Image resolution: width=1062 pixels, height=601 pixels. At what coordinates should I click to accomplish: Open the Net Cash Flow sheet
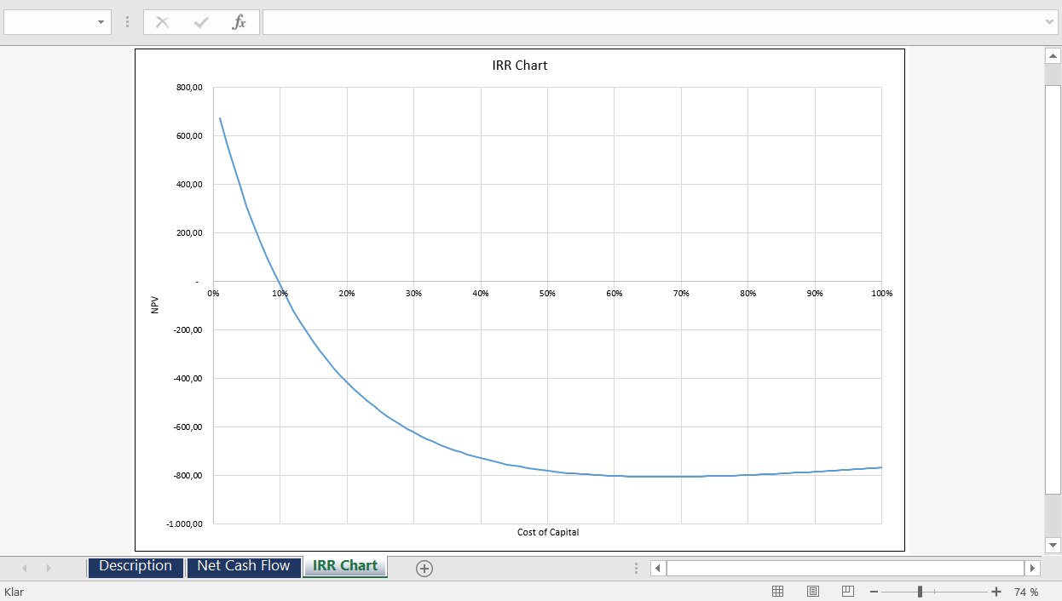pyautogui.click(x=244, y=566)
